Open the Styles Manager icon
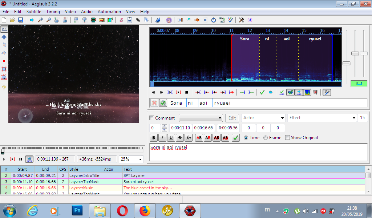 (x=121, y=20)
